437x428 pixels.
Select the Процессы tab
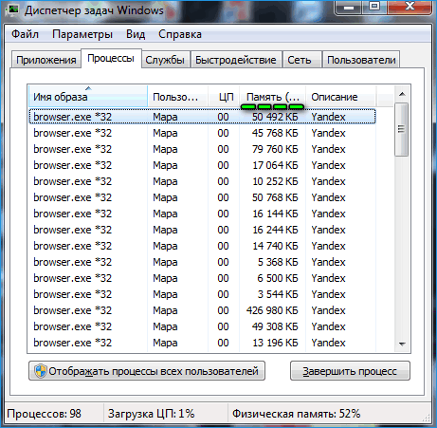tap(111, 58)
